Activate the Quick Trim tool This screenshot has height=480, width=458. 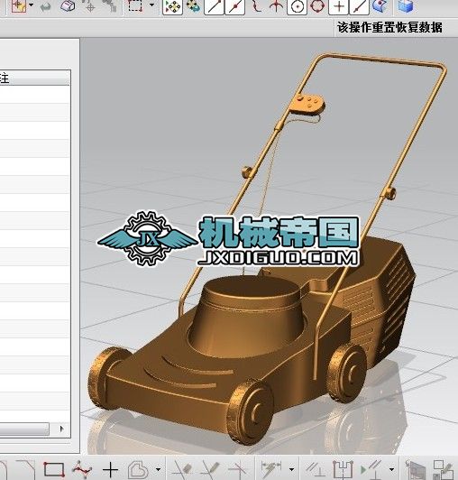point(183,468)
